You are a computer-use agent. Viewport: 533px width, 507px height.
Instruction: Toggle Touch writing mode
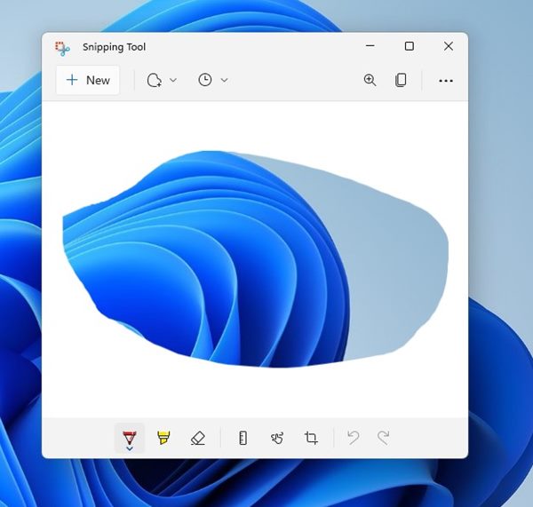(277, 438)
